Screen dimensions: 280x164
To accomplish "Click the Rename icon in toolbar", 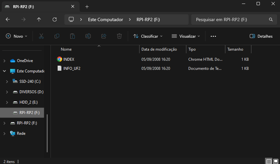I will click(x=88, y=36).
